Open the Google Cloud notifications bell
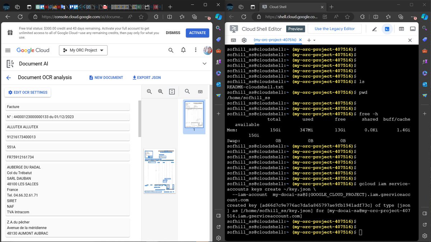 coord(183,50)
